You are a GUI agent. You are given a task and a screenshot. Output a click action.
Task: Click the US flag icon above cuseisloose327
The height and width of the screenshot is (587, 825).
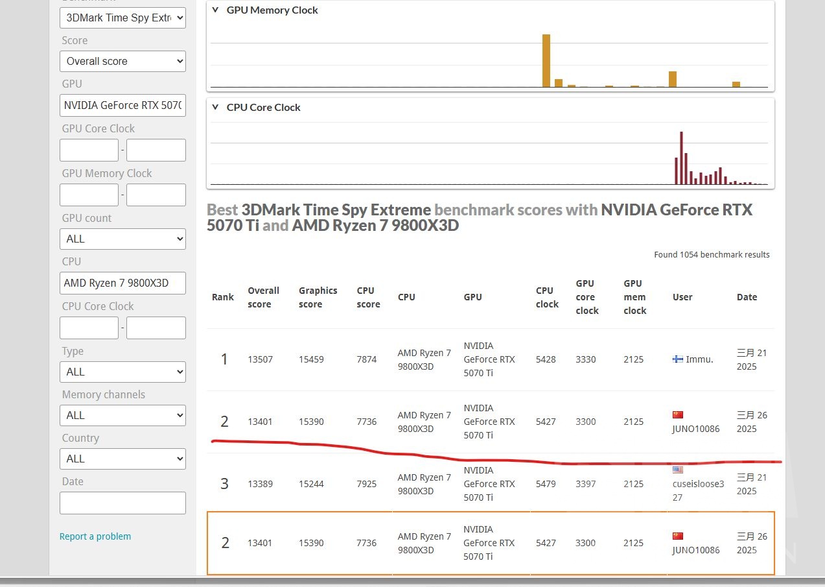[678, 470]
